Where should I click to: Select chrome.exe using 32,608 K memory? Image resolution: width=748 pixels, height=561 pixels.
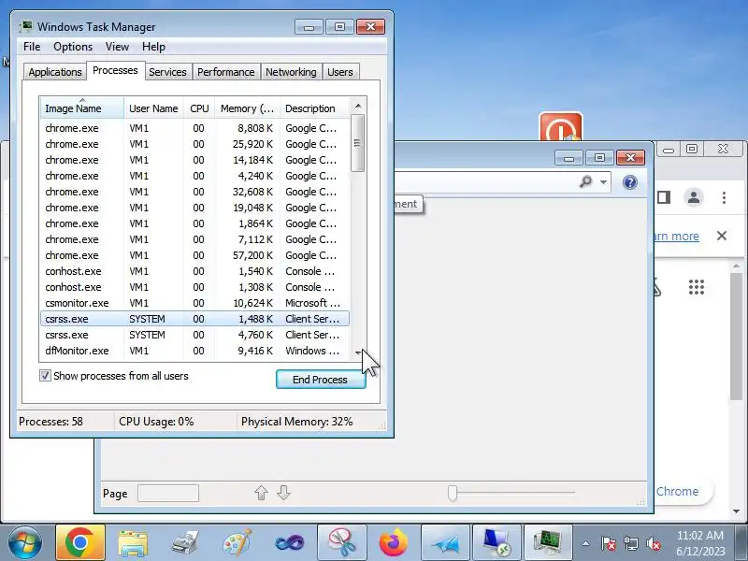(194, 192)
